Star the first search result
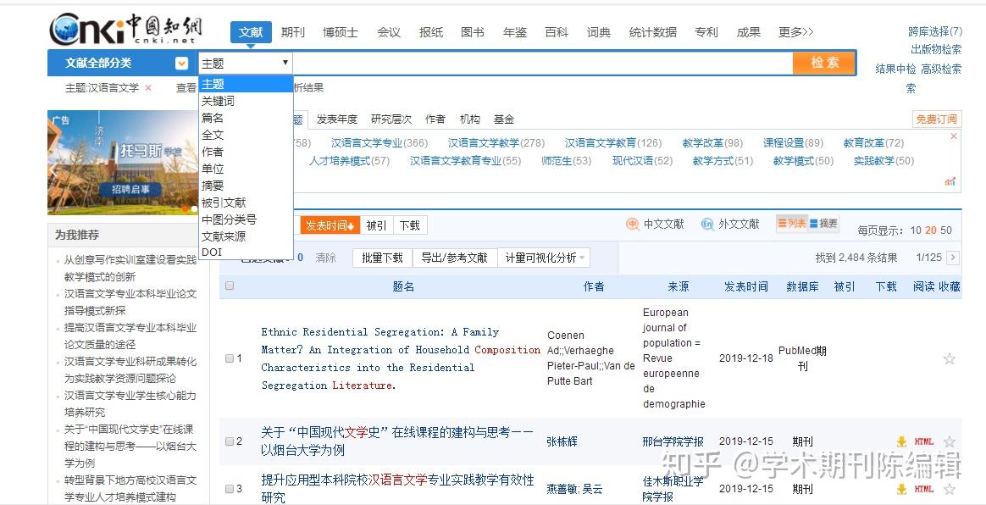 [x=949, y=359]
